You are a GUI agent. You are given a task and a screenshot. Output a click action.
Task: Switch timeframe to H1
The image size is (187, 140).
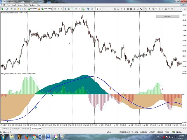click(159, 9)
